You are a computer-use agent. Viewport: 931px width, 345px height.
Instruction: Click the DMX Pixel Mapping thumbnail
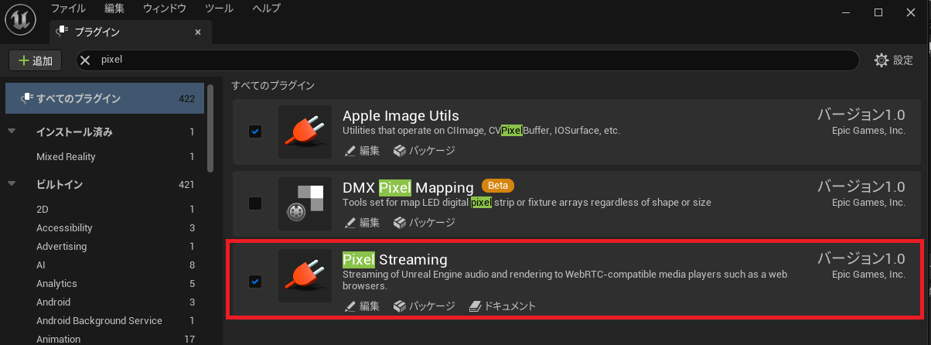coord(305,203)
